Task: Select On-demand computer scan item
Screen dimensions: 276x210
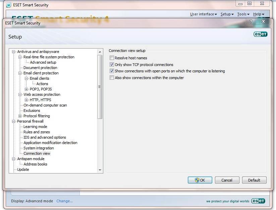Action: [45, 105]
